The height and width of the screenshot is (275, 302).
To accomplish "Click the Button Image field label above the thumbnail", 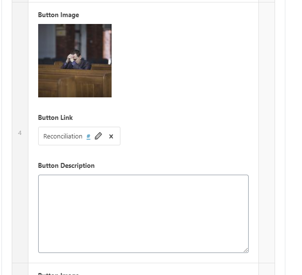I will pos(58,15).
